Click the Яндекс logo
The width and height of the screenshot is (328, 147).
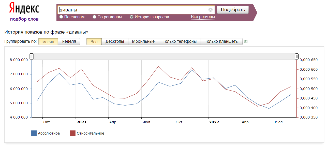point(24,8)
